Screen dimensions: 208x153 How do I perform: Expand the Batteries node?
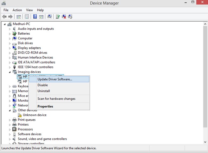pyautogui.click(x=10, y=34)
